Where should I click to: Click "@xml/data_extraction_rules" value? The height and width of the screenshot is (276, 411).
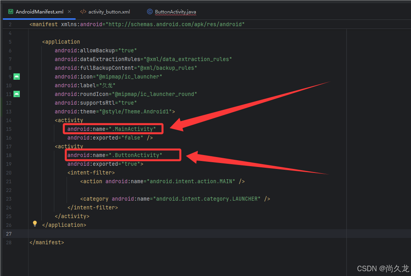(188, 59)
